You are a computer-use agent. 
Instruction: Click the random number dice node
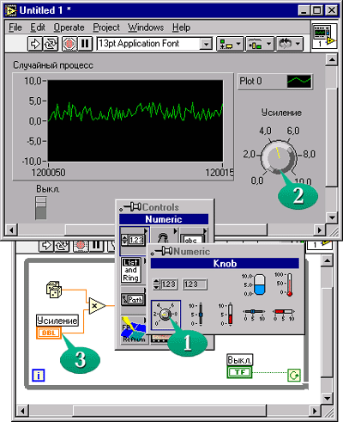[x=54, y=290]
